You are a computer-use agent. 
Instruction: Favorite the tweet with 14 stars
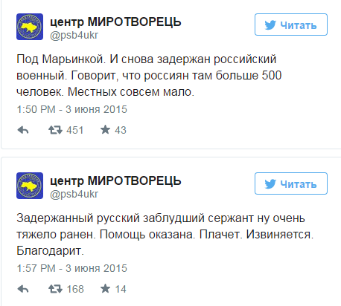(x=105, y=289)
